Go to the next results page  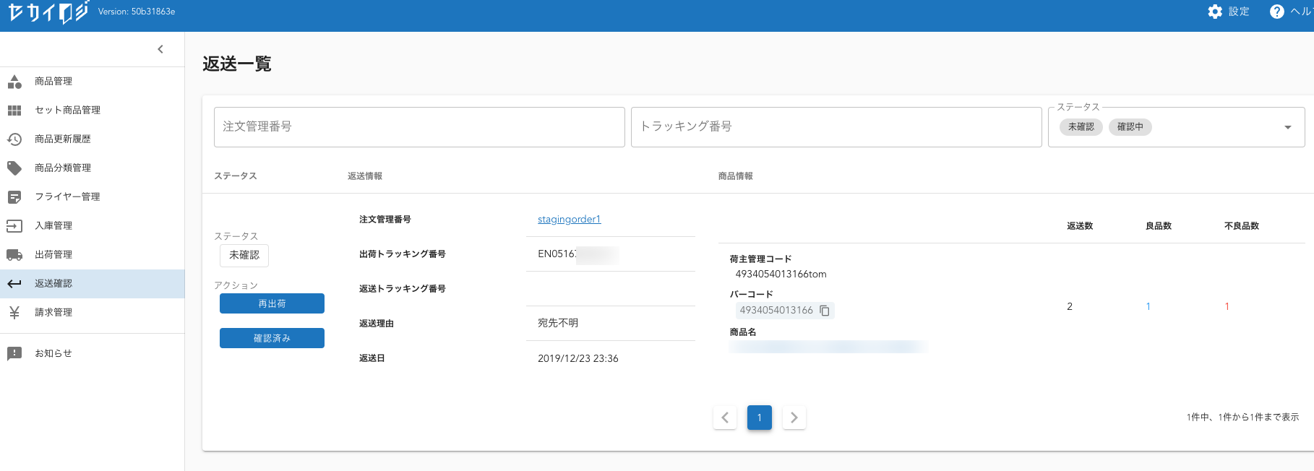[x=794, y=418]
